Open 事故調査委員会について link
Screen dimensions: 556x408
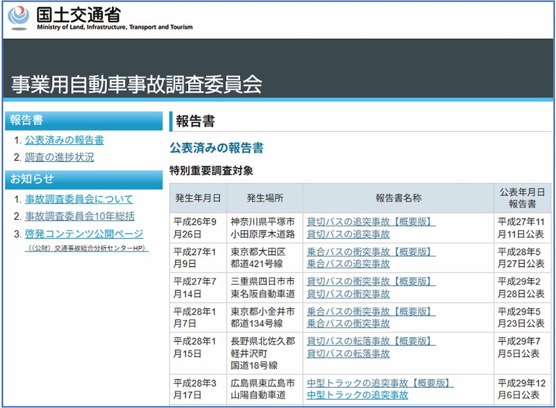pyautogui.click(x=79, y=199)
